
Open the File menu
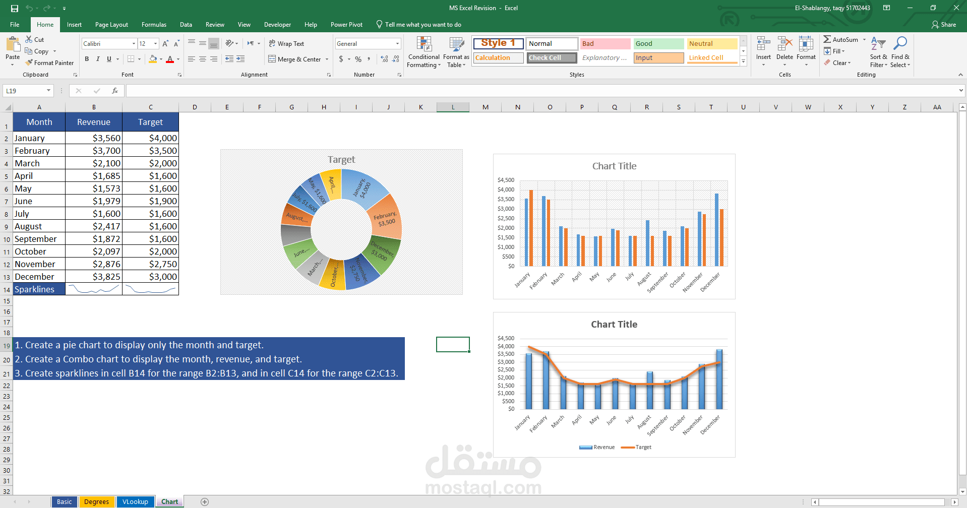tap(15, 25)
